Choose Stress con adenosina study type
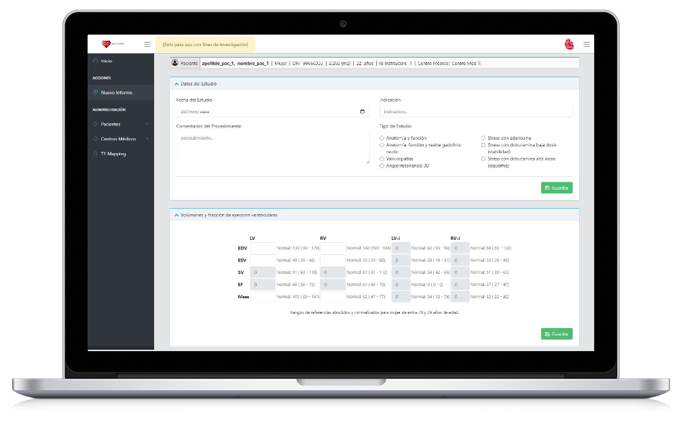Viewport: 683px width, 425px height. (x=483, y=138)
